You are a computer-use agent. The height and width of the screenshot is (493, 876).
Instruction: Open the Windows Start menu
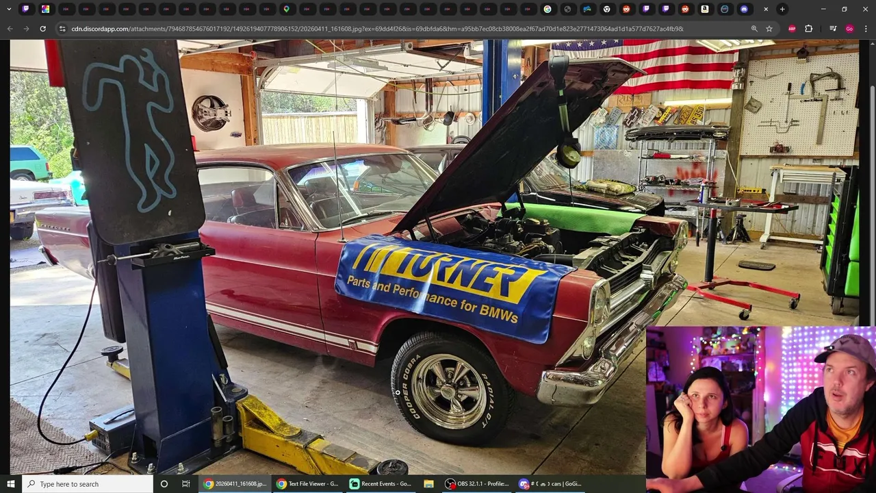pyautogui.click(x=10, y=484)
